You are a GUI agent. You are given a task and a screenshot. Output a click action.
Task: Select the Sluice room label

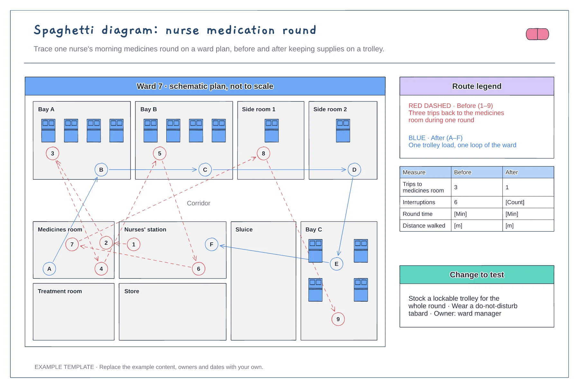click(244, 230)
